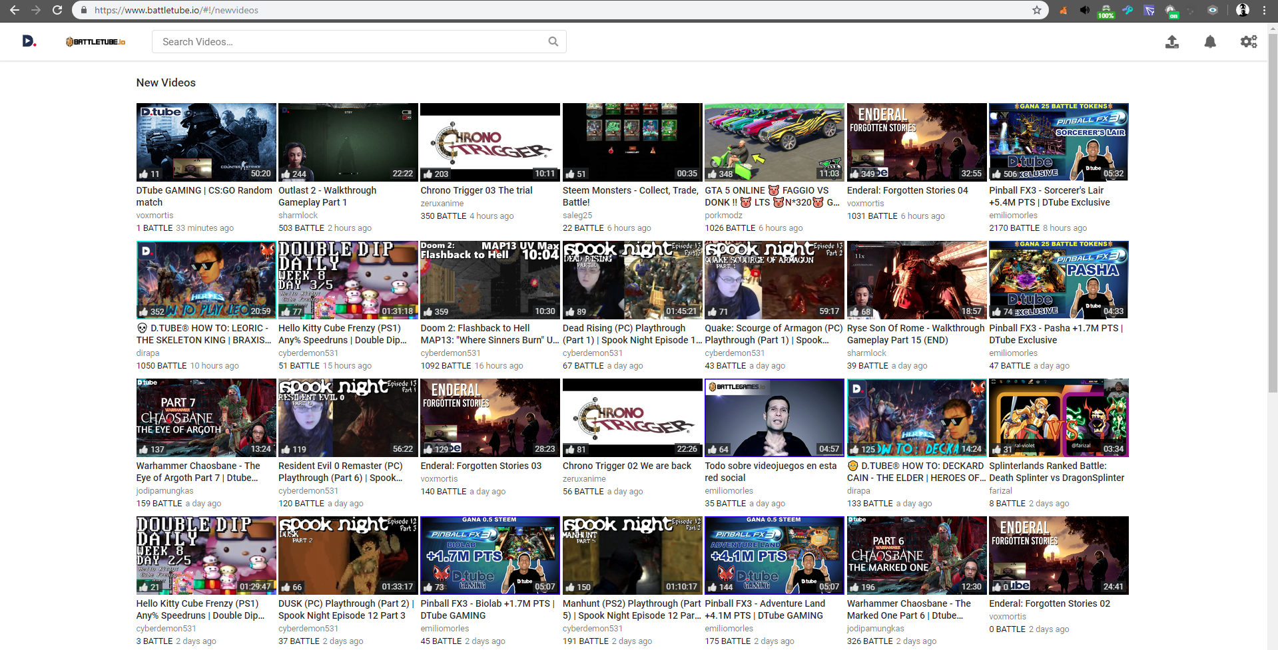
Task: Open the settings gears icon
Action: (x=1249, y=42)
